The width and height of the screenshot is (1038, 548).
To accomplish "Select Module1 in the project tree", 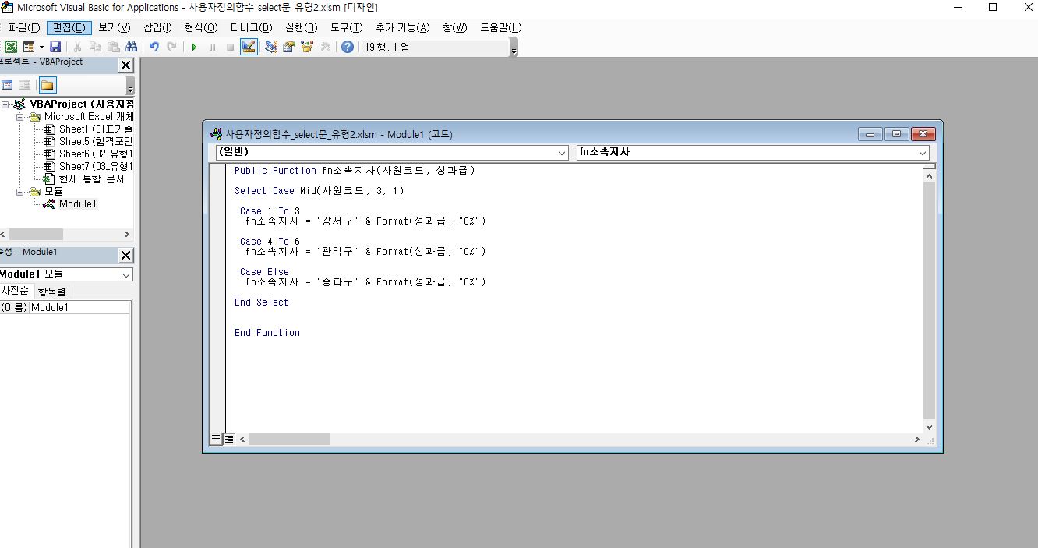I will [77, 204].
